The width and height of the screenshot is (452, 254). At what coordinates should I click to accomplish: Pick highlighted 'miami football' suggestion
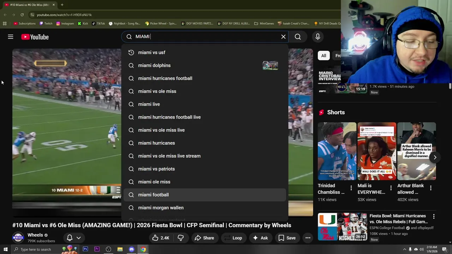(204, 195)
